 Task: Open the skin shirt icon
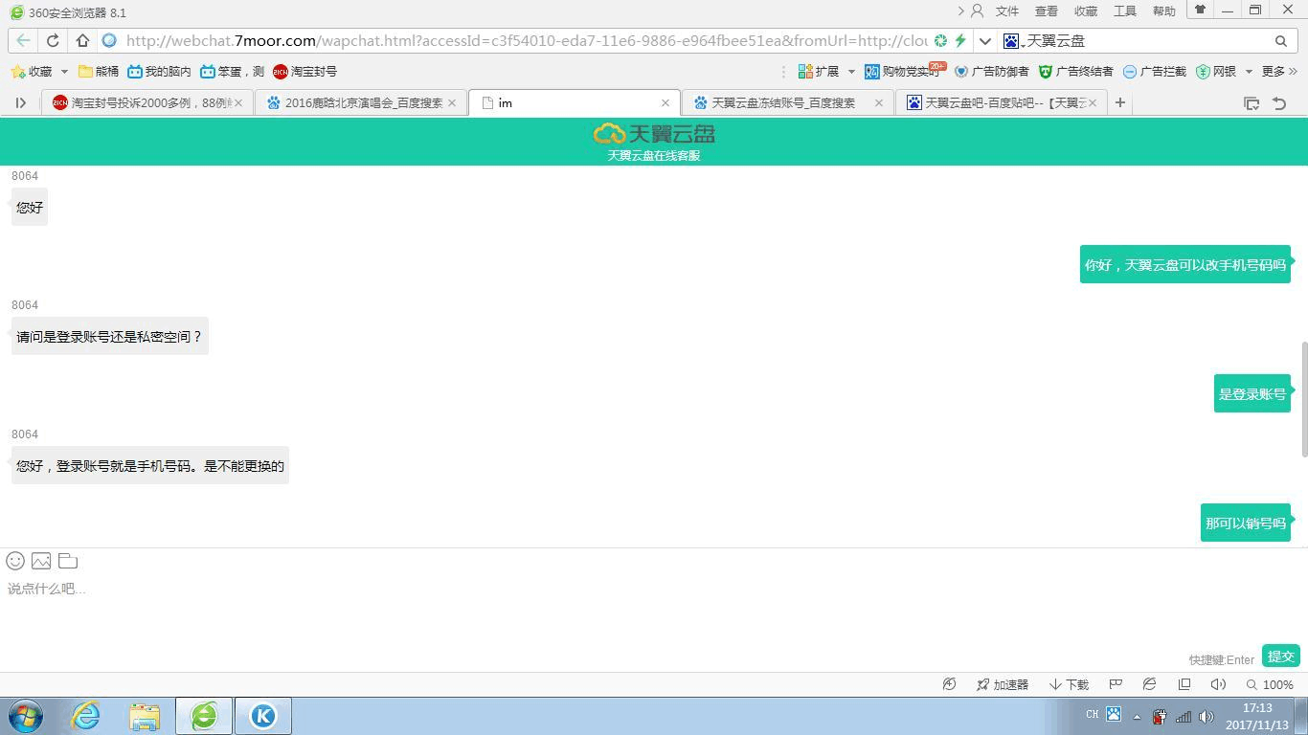1200,10
